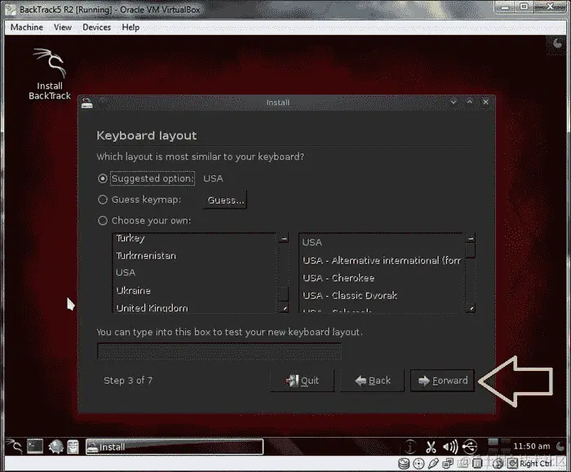
Task: Click the VirtualBox network status icon
Action: 448,464
